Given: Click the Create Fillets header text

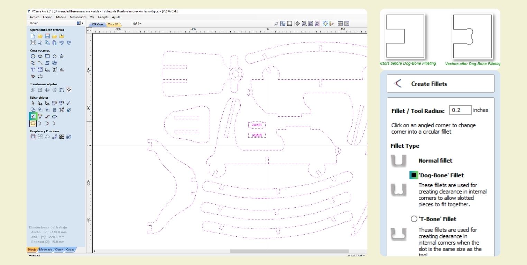Looking at the screenshot, I should point(429,84).
